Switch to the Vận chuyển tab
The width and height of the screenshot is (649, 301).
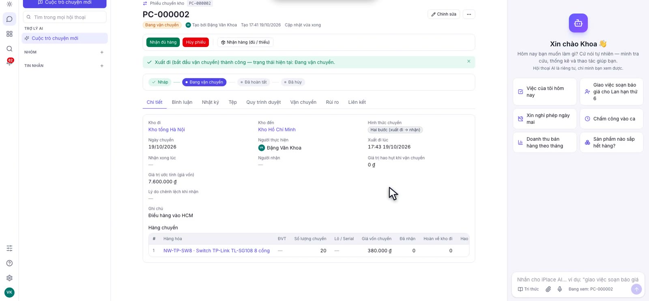click(303, 102)
